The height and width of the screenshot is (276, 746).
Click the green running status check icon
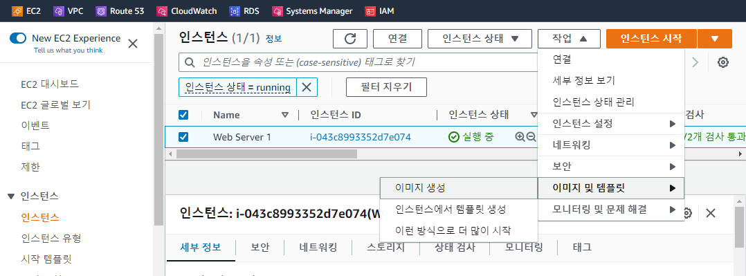click(454, 137)
